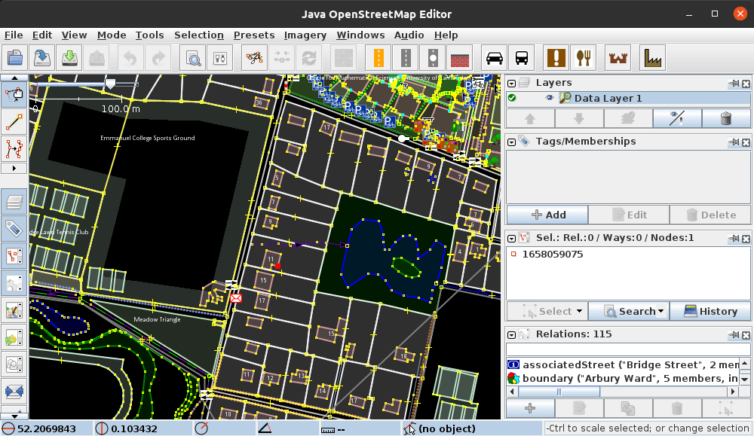Toggle the Relations panel gear button in sidebar

click(14, 283)
